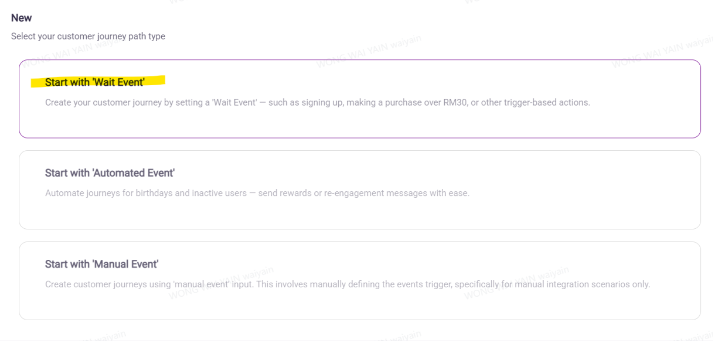Click the description about birthdays and inactive users
Screen dimensions: 713x341
pyautogui.click(x=257, y=193)
